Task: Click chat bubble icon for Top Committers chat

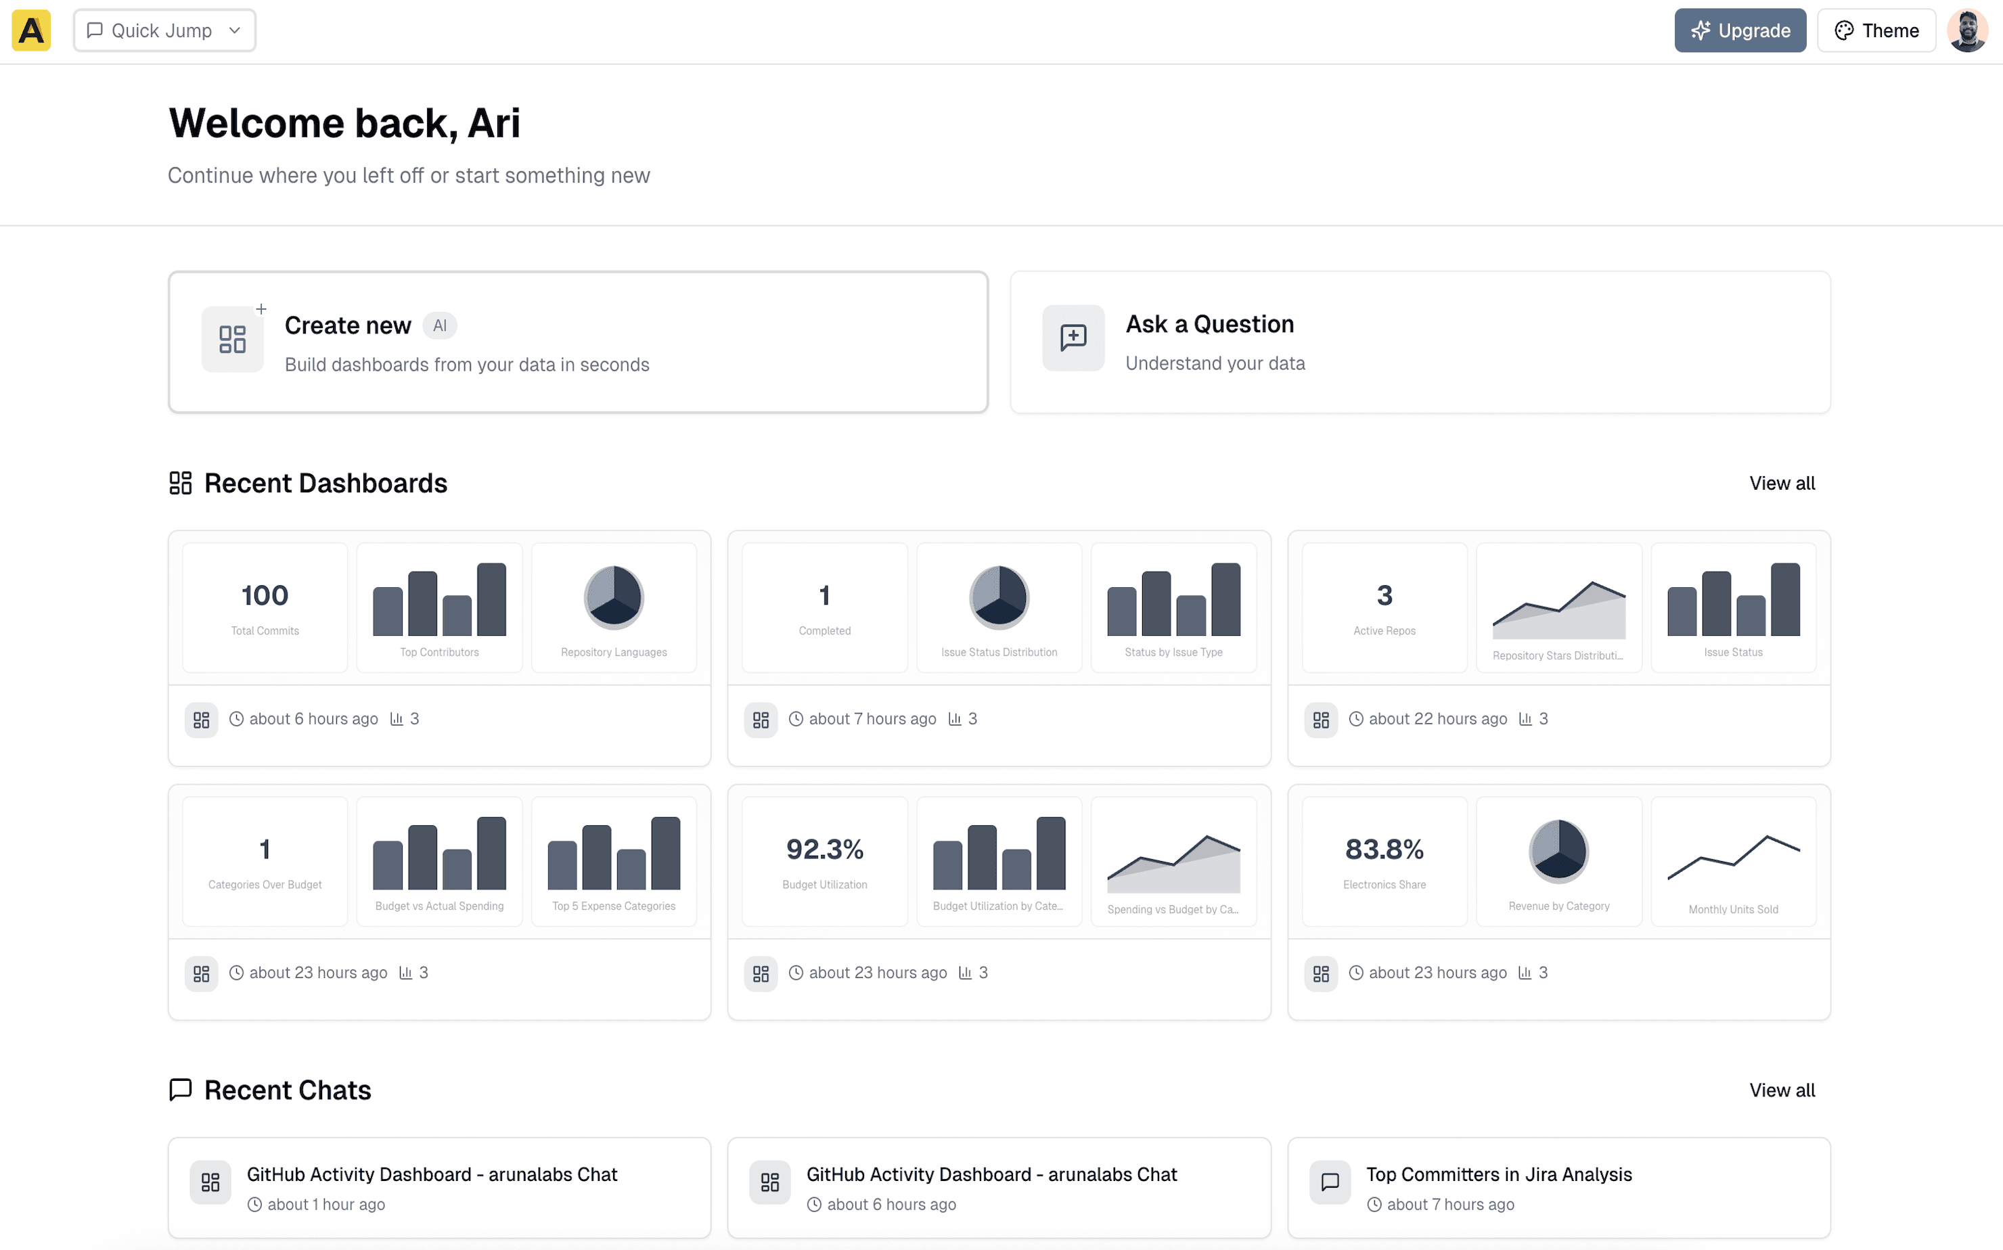Action: (1329, 1182)
